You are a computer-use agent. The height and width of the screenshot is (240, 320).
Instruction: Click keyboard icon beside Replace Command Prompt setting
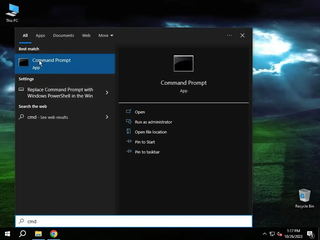(x=21, y=89)
